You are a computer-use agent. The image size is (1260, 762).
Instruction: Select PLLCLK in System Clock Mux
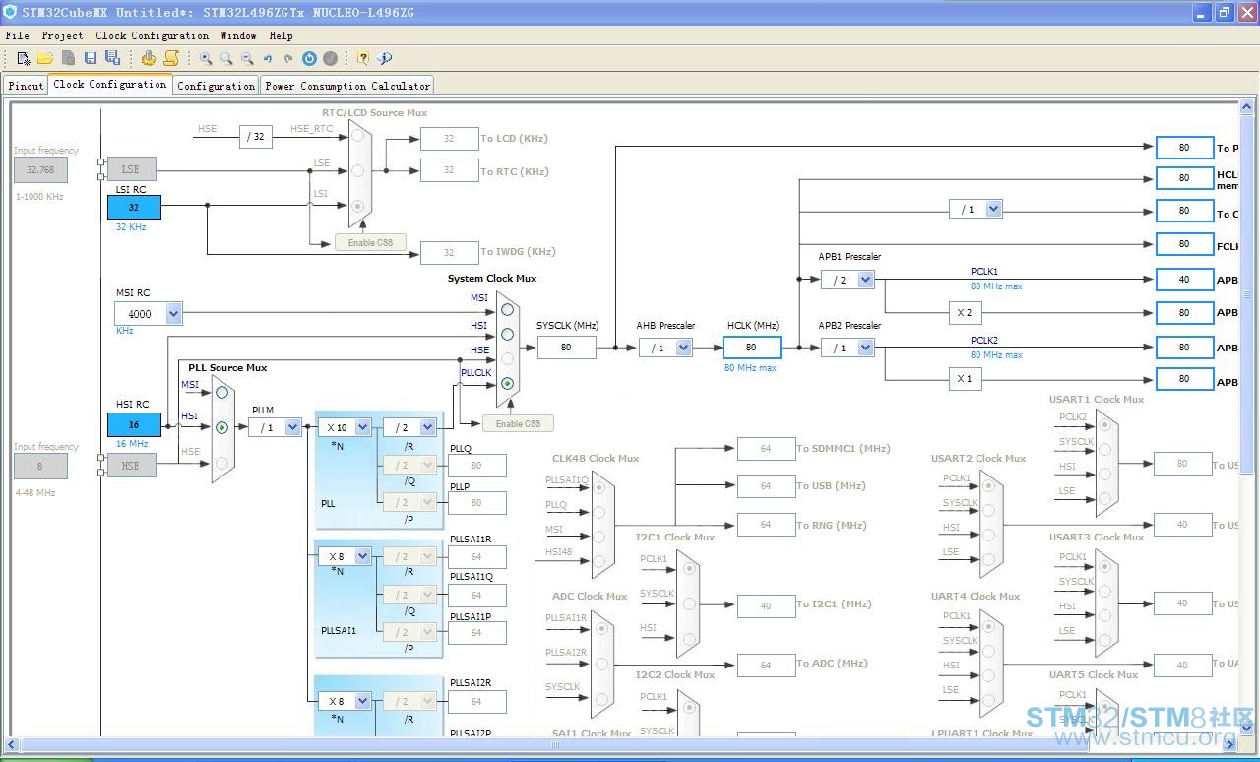click(x=507, y=383)
